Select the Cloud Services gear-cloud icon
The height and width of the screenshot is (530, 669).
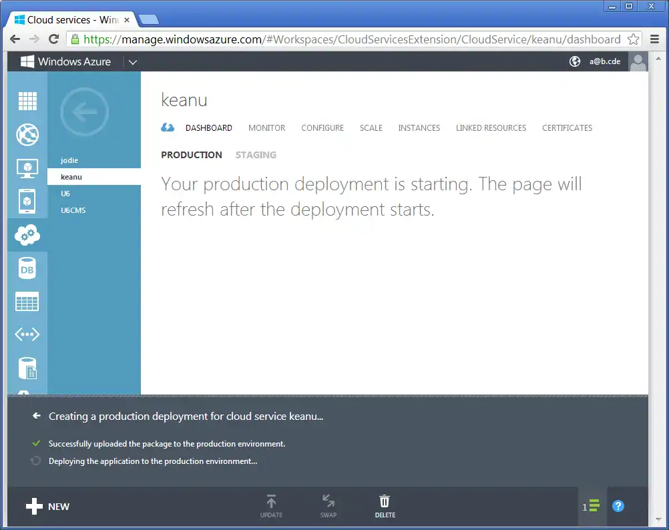[x=27, y=235]
